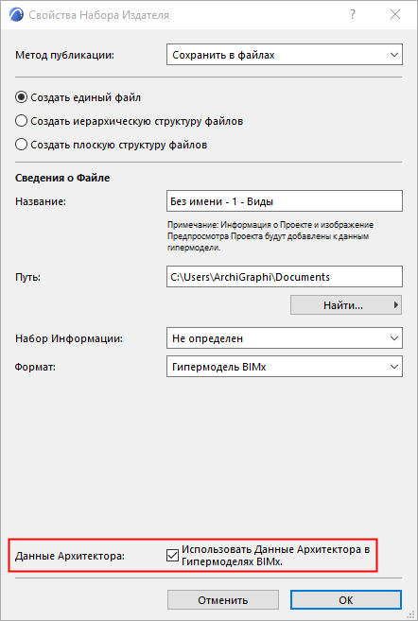Screen dimensions: 418x621
Task: Click the Данные Архитектора: label
Action: coord(70,556)
